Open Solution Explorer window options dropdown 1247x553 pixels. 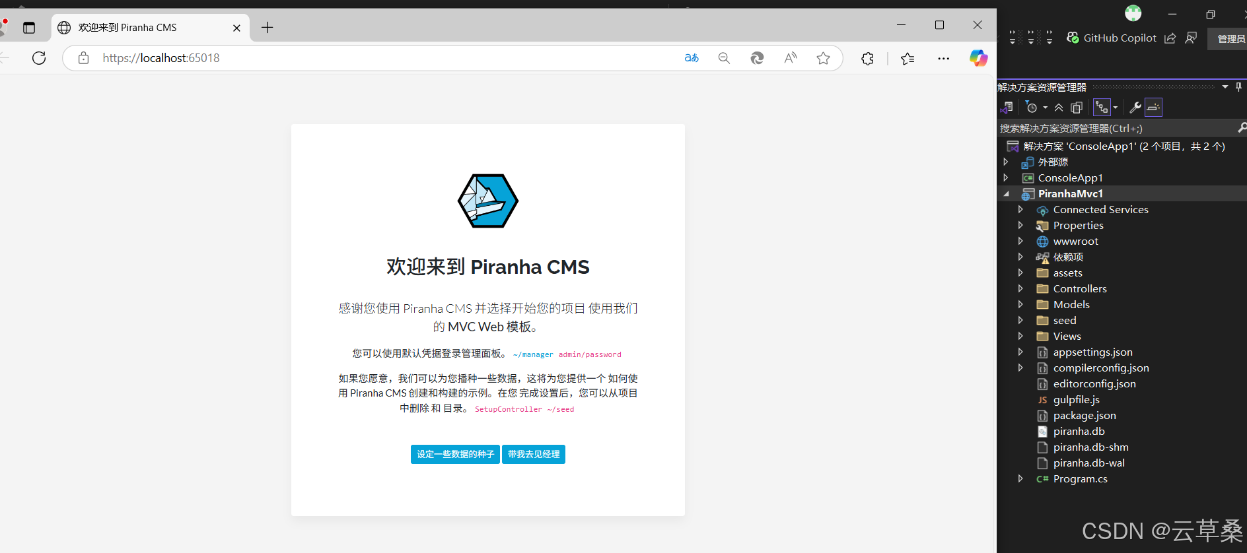point(1225,87)
